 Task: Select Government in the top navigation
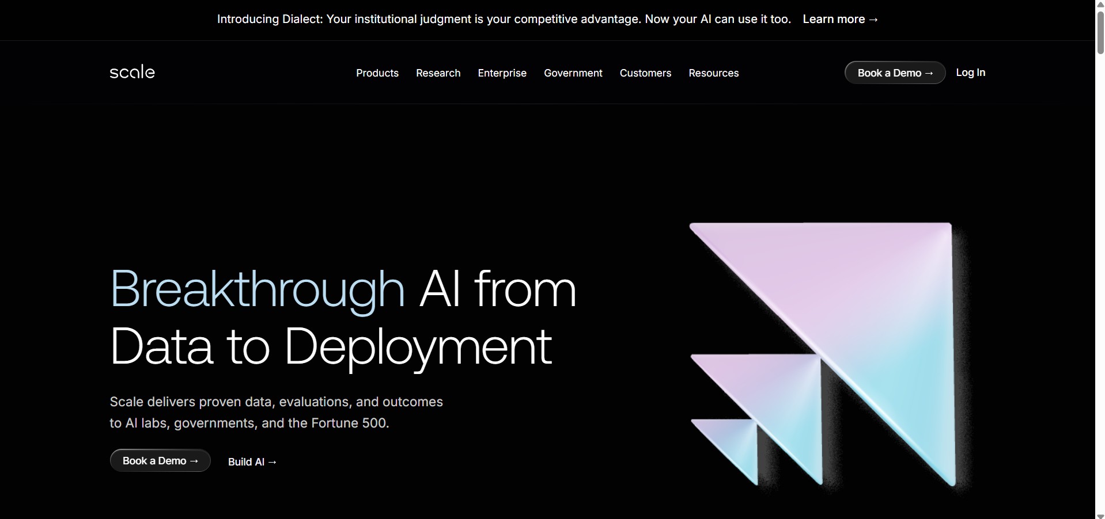coord(573,73)
